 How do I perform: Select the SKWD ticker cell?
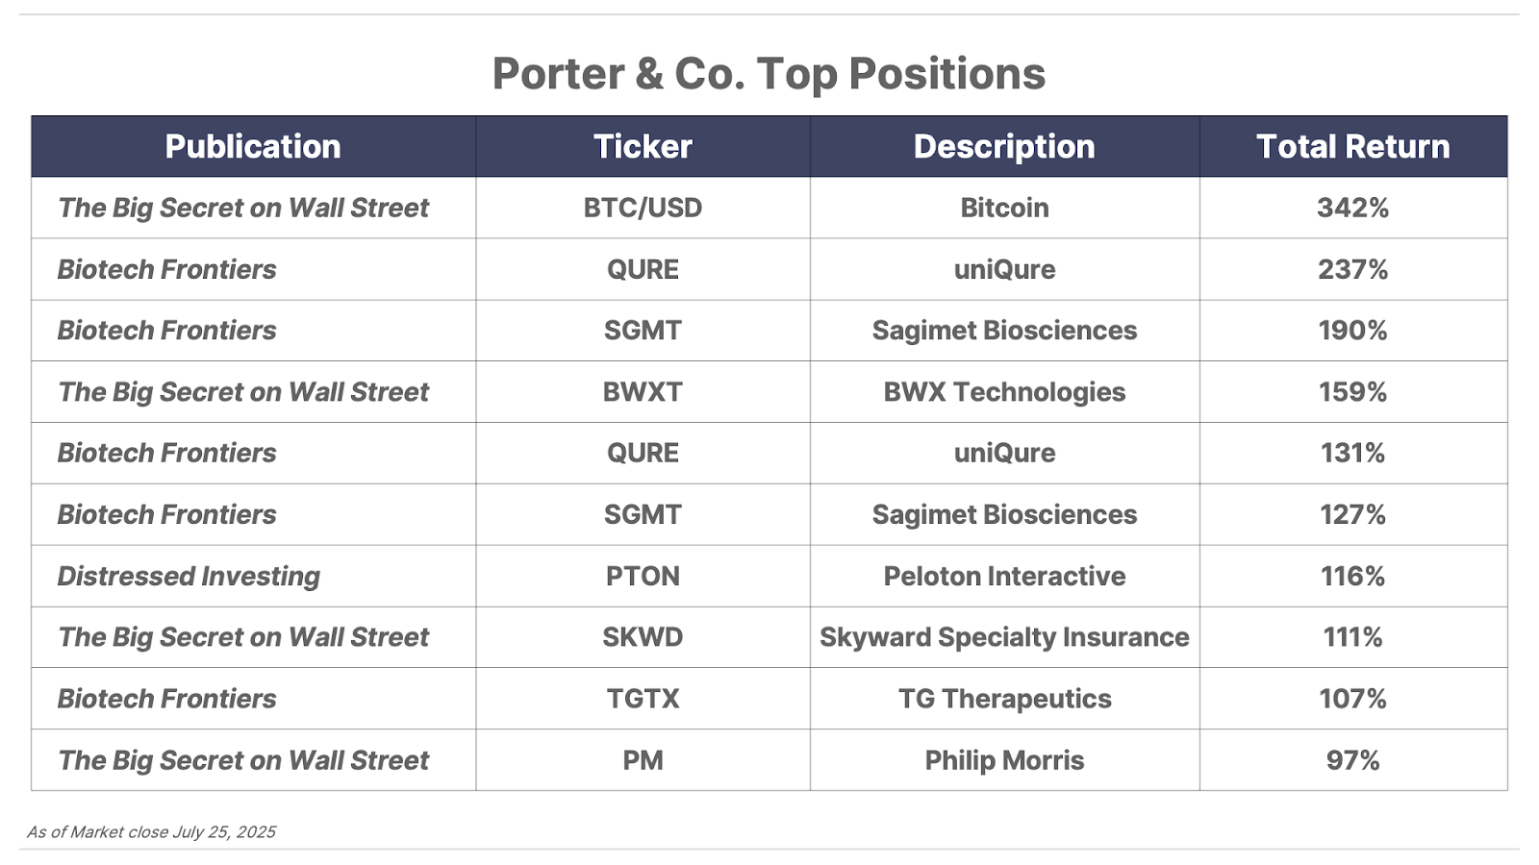(x=643, y=637)
